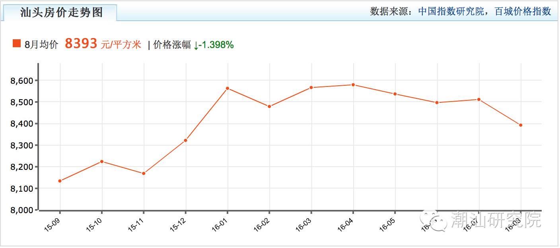Click the 8,600 mark on the price axis
Screen dimensions: 560x248
click(x=22, y=81)
